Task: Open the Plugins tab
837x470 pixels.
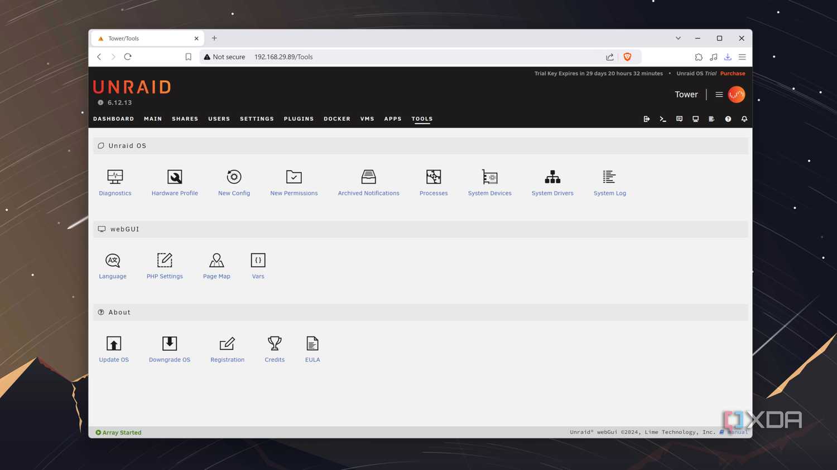Action: (x=299, y=119)
